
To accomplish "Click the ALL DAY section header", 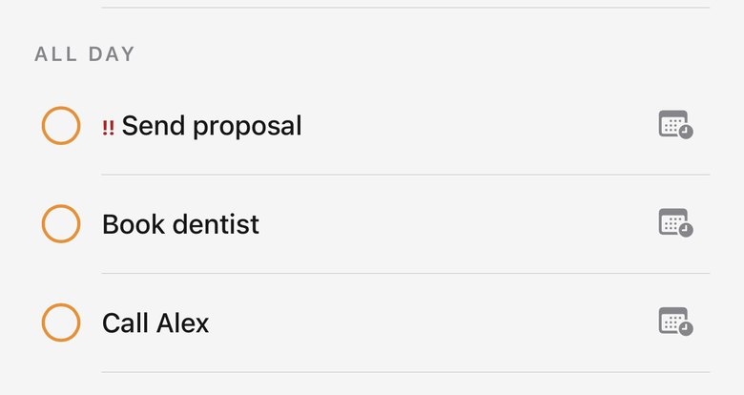I will [x=85, y=54].
